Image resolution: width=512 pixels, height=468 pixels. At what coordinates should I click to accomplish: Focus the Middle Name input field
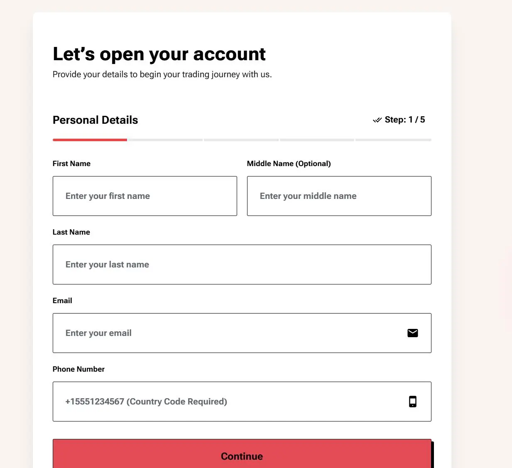(x=339, y=196)
